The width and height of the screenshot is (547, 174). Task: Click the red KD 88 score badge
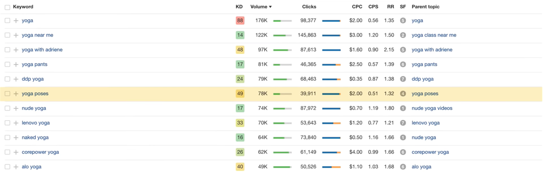click(x=240, y=20)
